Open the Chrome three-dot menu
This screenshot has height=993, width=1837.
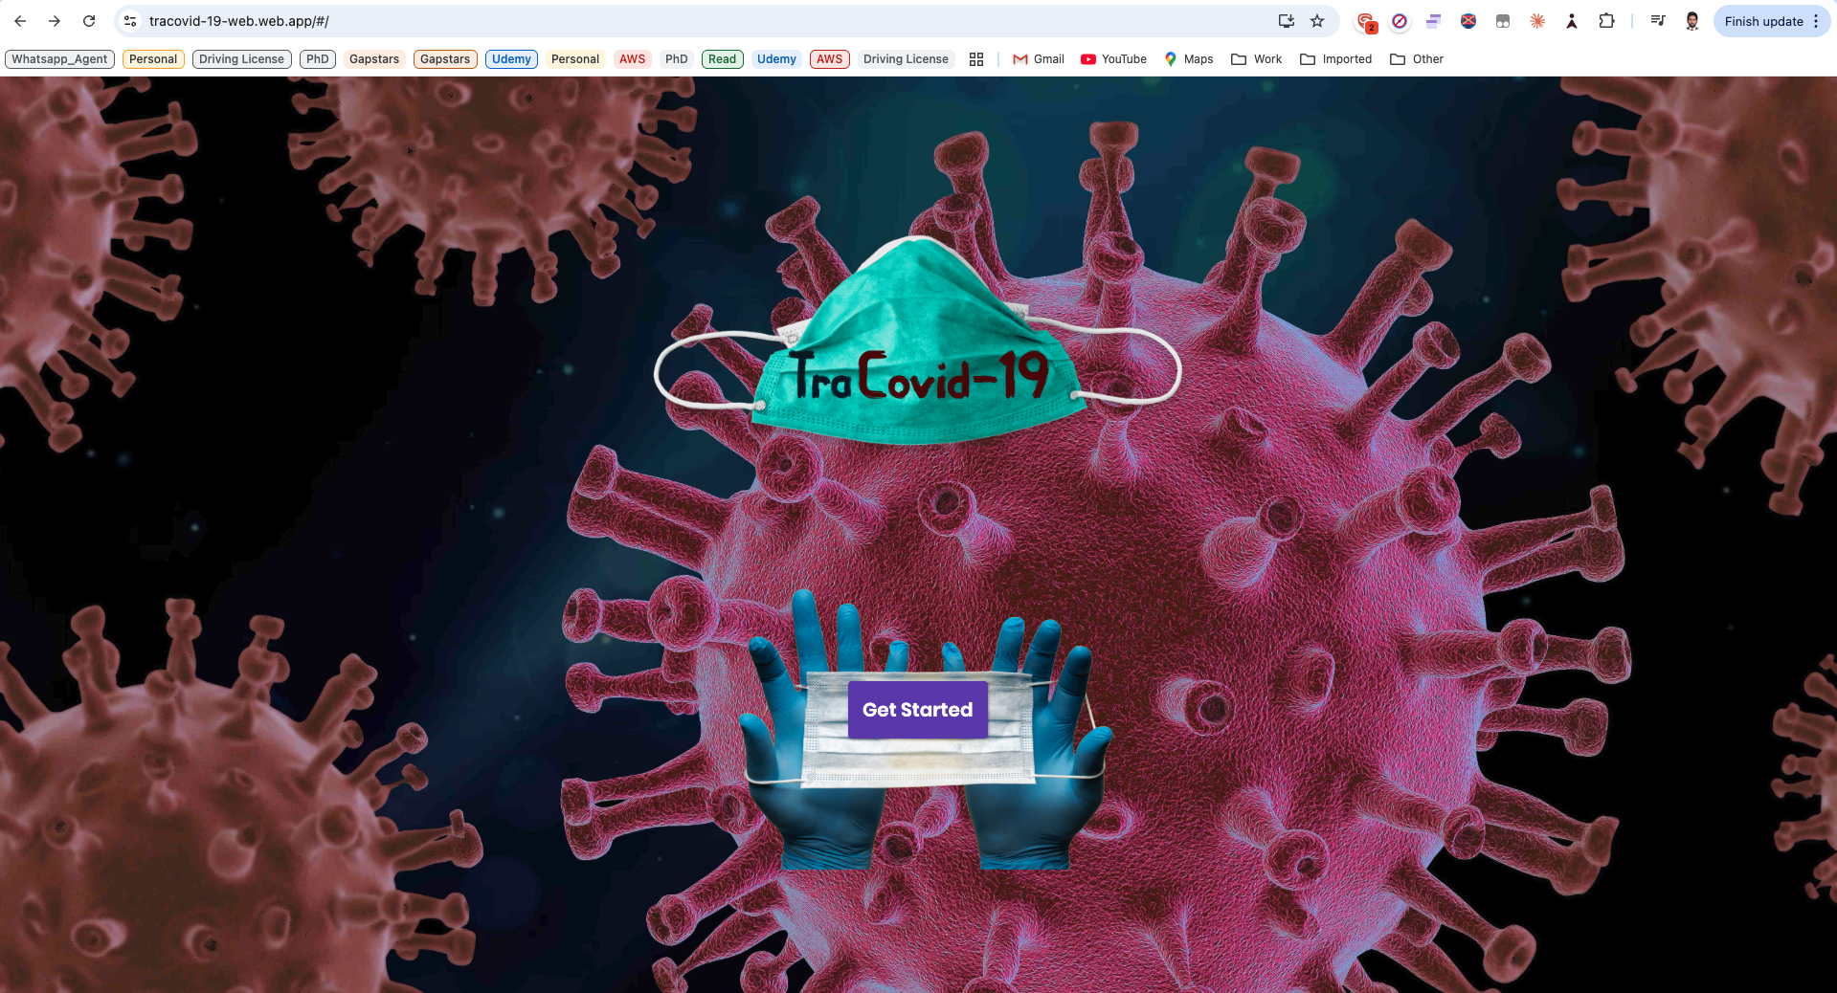click(x=1816, y=21)
